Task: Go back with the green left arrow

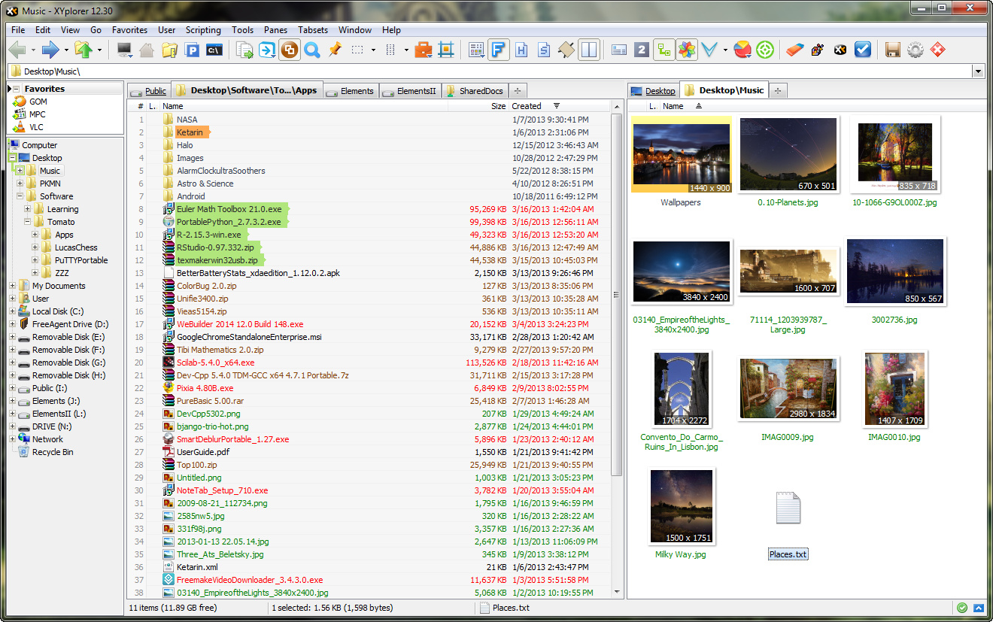Action: tap(17, 50)
